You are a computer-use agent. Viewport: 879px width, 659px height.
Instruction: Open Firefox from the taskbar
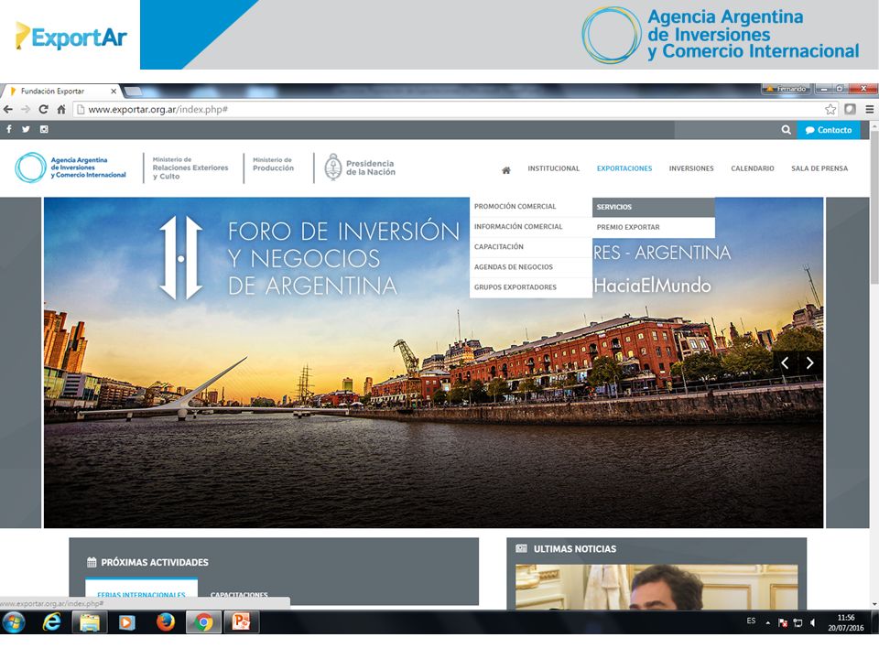click(x=166, y=622)
